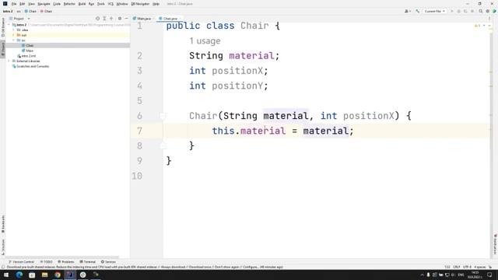Click the green Build hammer icon

(x=418, y=11)
